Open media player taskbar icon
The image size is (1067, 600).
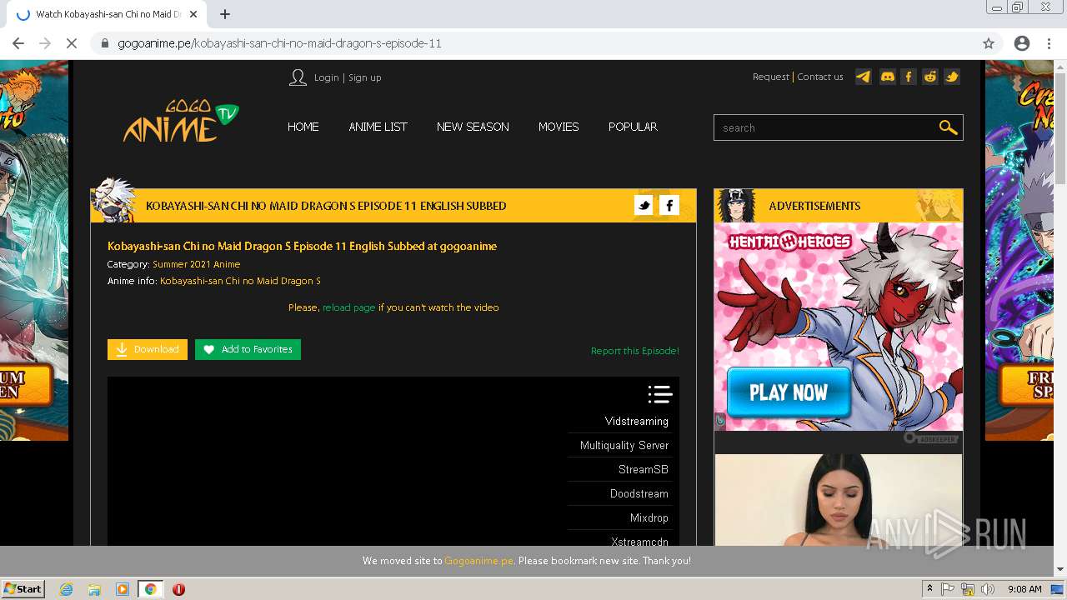(123, 589)
